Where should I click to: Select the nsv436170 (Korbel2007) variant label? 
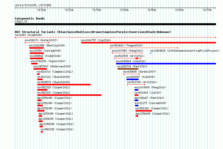pos(41,40)
